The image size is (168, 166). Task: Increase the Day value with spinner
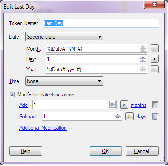143,57
